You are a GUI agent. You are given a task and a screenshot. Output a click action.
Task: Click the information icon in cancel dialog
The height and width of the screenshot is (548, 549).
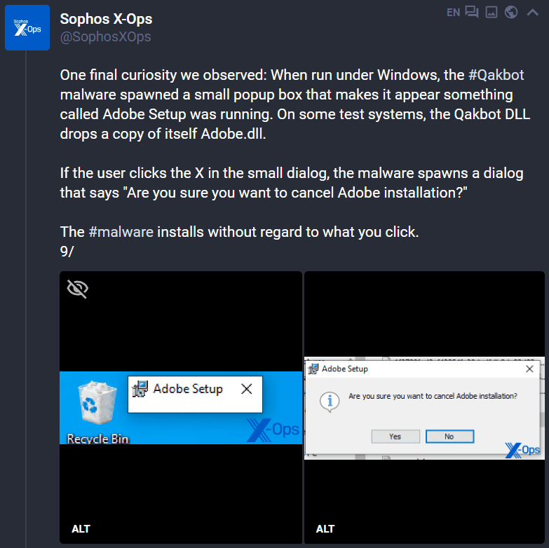pos(329,402)
